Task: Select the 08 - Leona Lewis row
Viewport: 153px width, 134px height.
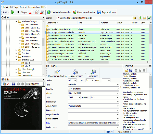Action: point(97,50)
